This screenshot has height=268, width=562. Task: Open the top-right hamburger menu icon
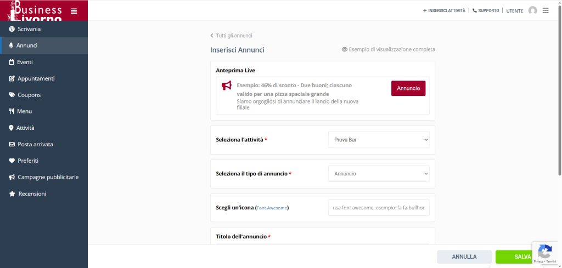[546, 10]
